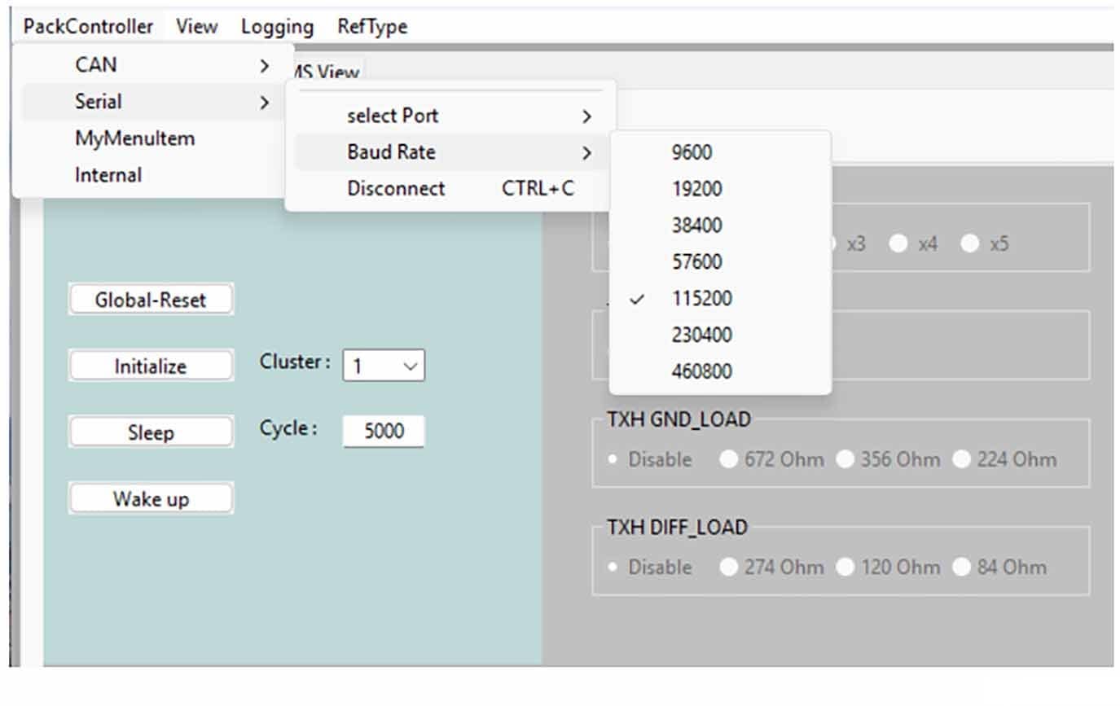Expand the Serial submenu

coord(153,102)
